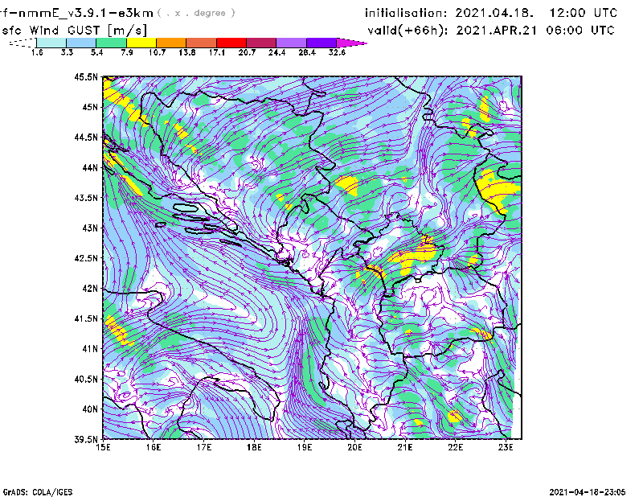The image size is (643, 497).
Task: Select the light purple 24.4–28.4 legend swatch
Action: (291, 43)
